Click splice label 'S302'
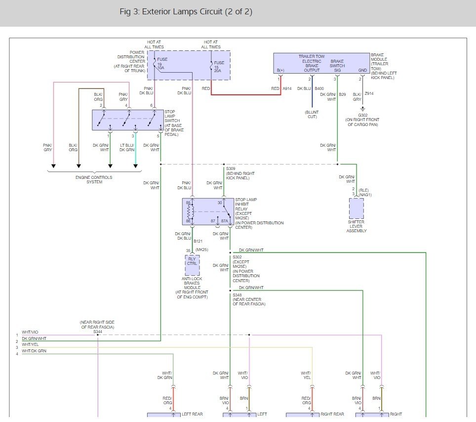The width and height of the screenshot is (476, 422). click(237, 257)
